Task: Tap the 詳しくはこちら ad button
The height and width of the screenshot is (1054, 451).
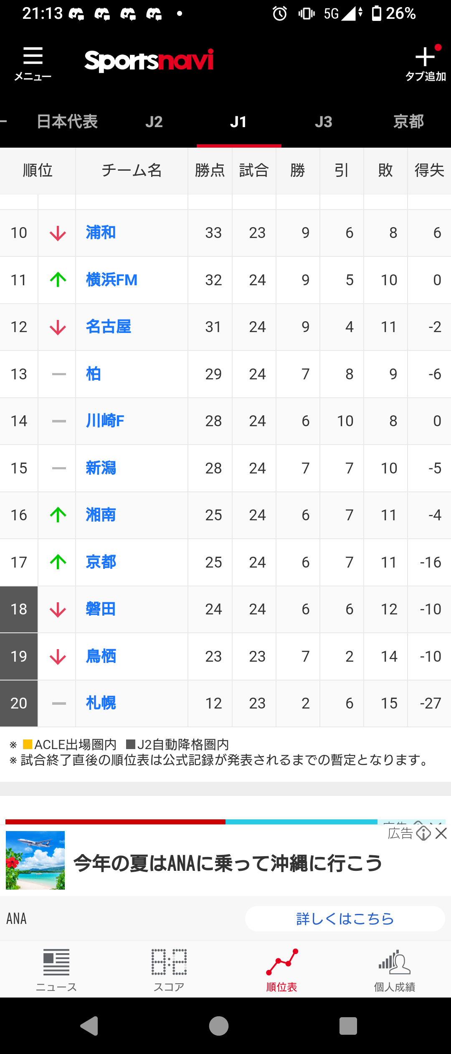Action: (x=345, y=919)
